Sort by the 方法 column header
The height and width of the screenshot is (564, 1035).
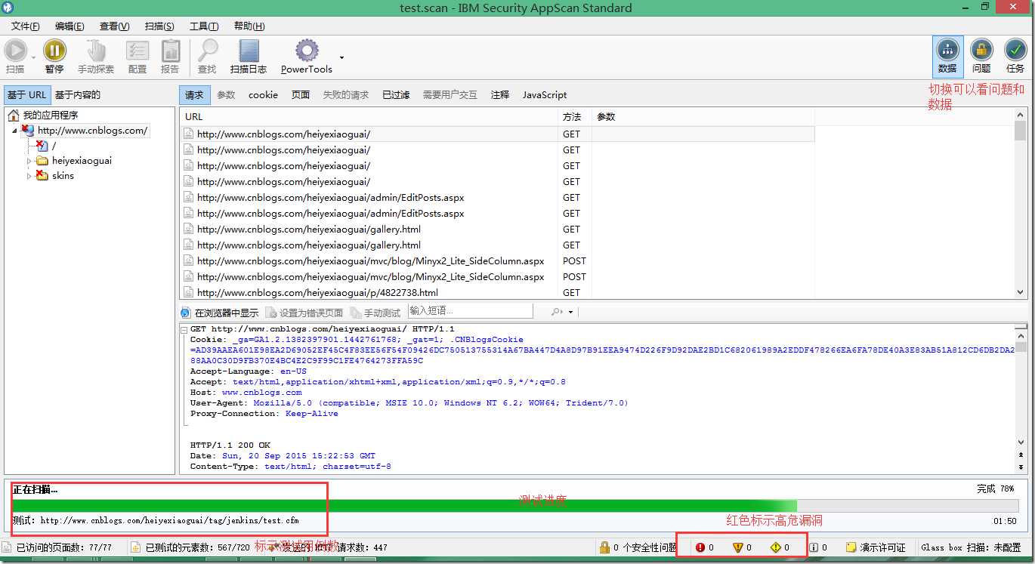click(575, 117)
